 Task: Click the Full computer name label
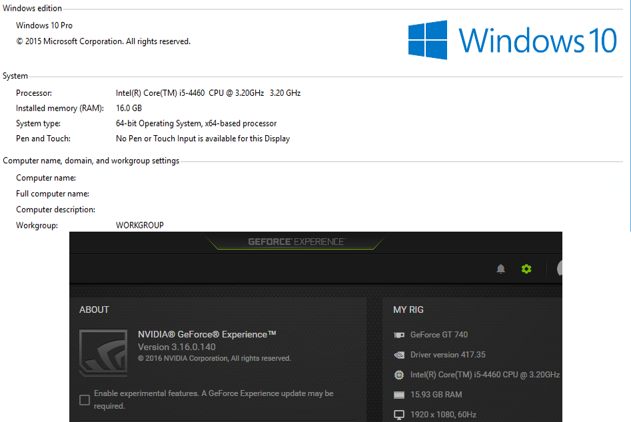[x=53, y=194]
